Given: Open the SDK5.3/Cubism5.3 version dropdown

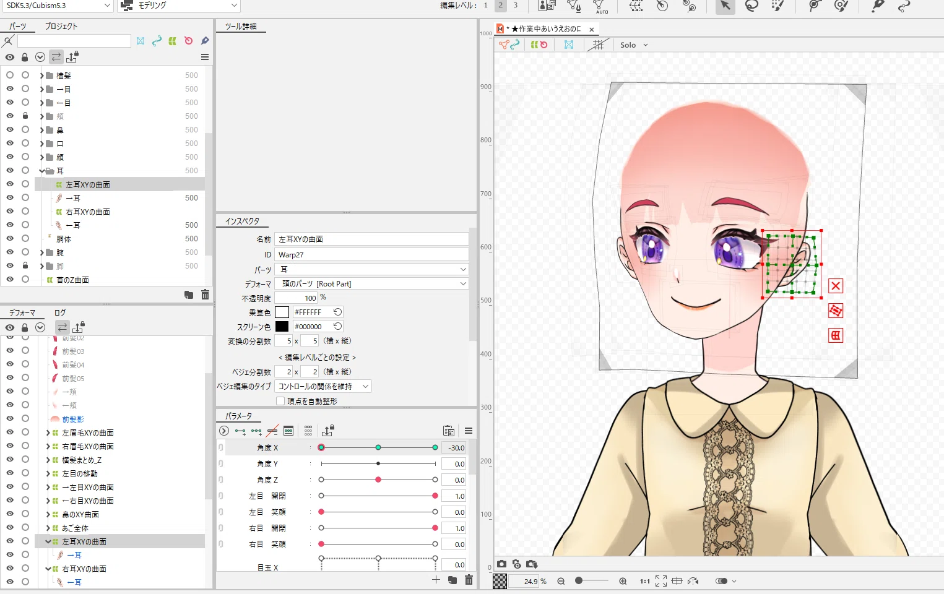Looking at the screenshot, I should coord(57,6).
